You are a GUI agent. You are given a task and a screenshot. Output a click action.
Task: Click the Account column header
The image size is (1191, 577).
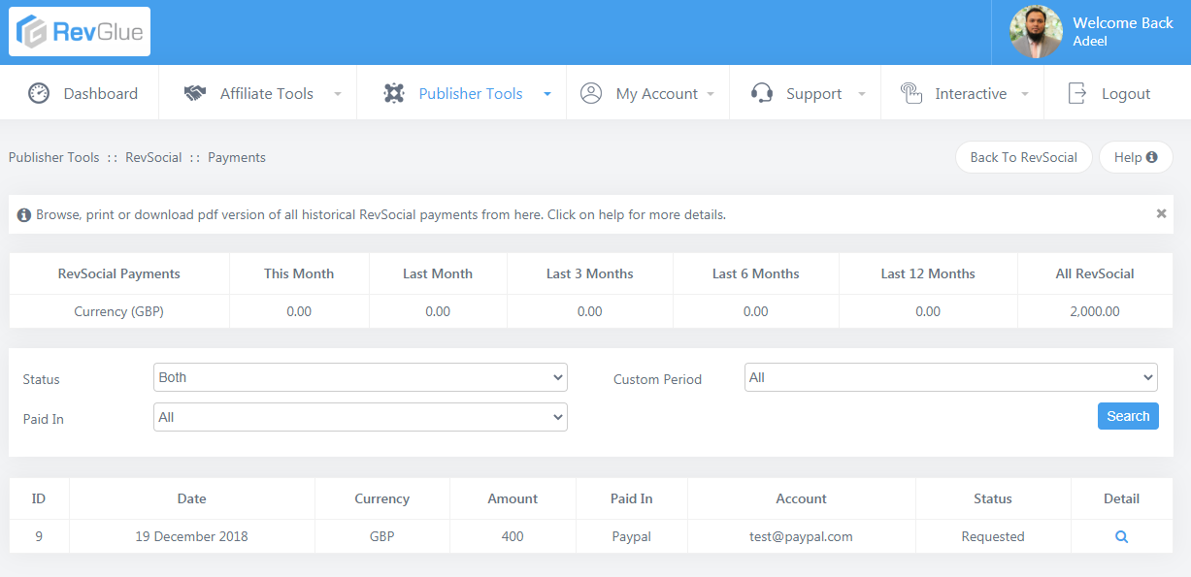click(x=802, y=498)
